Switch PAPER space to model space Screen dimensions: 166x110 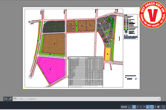click(x=124, y=107)
